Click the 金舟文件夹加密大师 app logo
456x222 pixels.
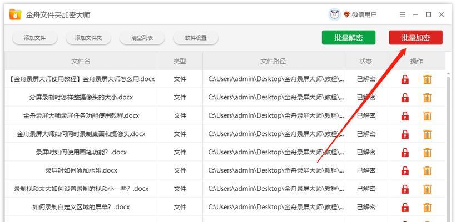coord(15,14)
